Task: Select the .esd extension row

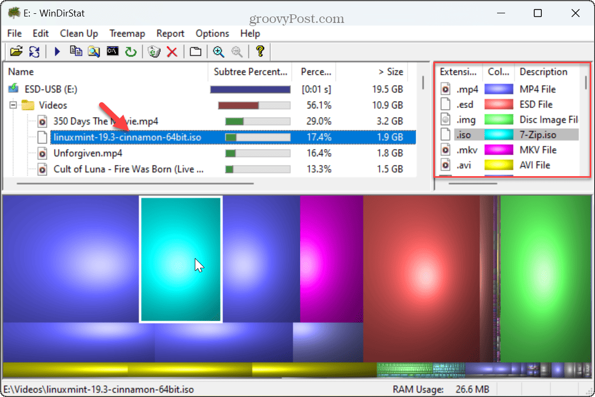Action: pyautogui.click(x=464, y=104)
